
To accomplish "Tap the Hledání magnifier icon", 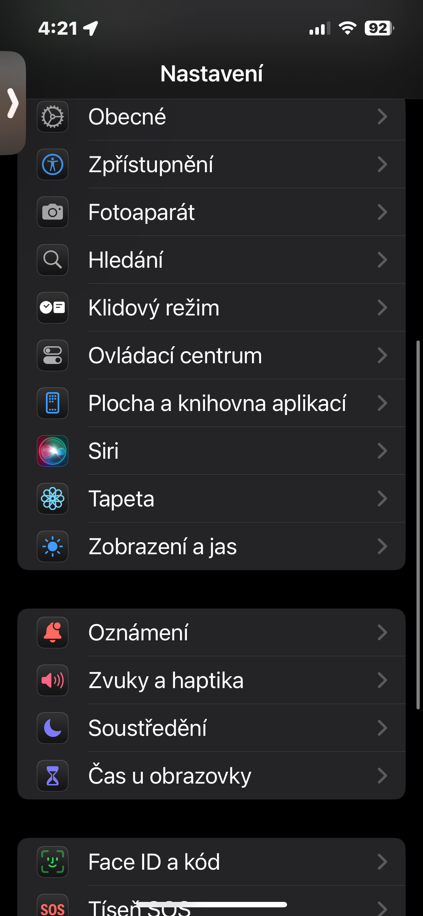I will tap(52, 260).
